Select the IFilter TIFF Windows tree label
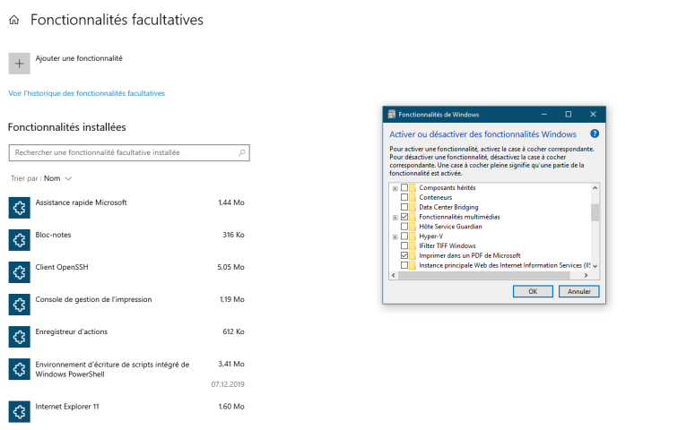Screen dimensions: 695x430 click(x=447, y=245)
